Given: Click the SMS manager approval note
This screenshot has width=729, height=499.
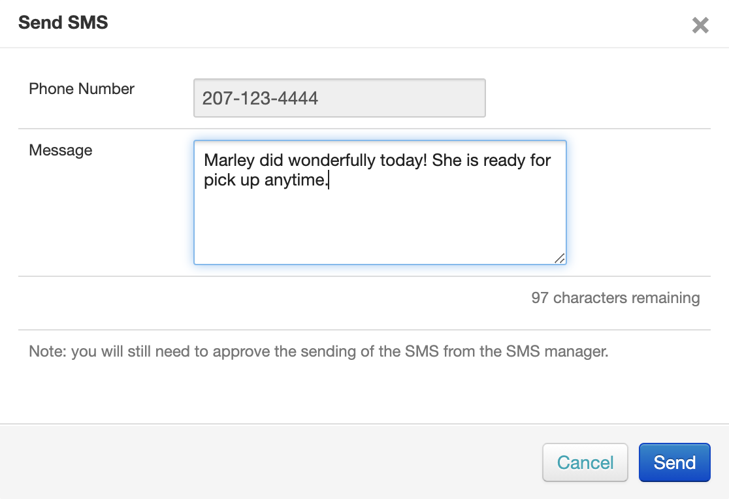Looking at the screenshot, I should click(x=319, y=352).
